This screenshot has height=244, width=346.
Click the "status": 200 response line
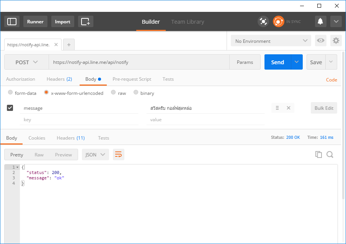pyautogui.click(x=44, y=172)
